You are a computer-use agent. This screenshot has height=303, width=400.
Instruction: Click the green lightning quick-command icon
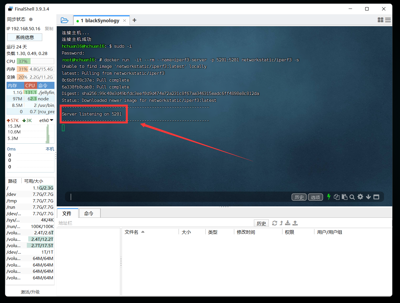[329, 197]
